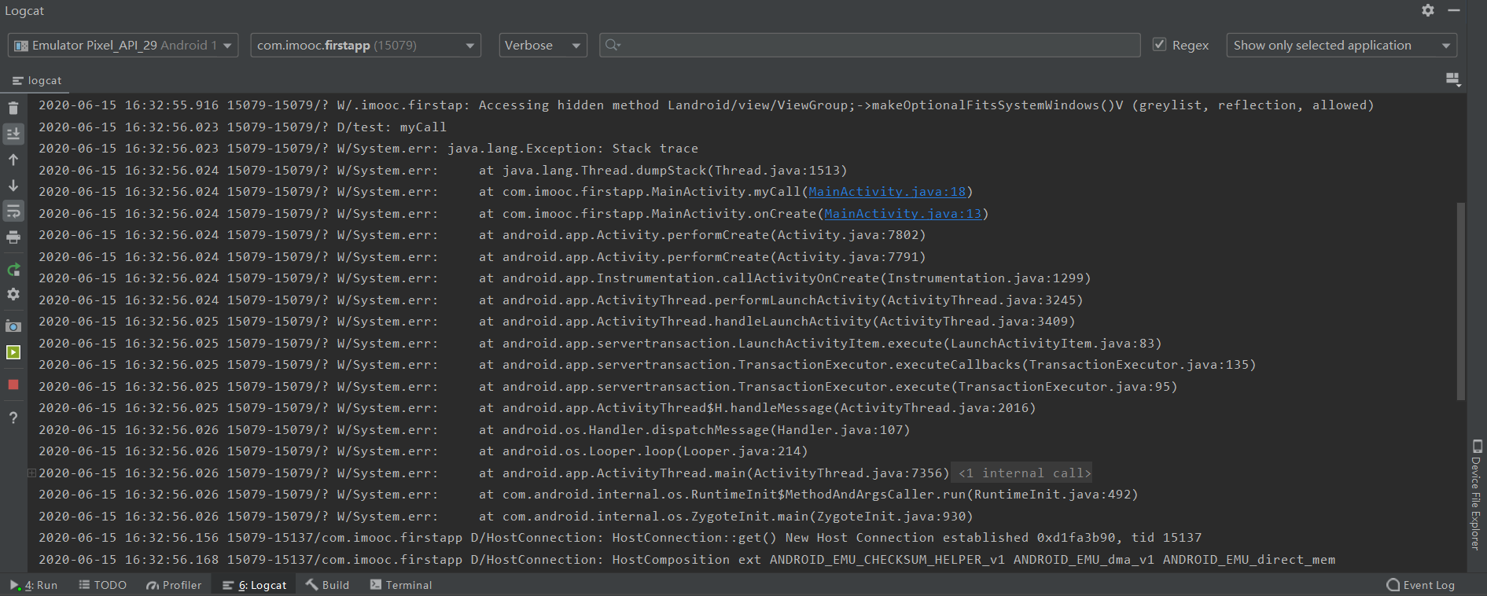
Task: Open the Show only selected application dropdown
Action: coord(1342,45)
